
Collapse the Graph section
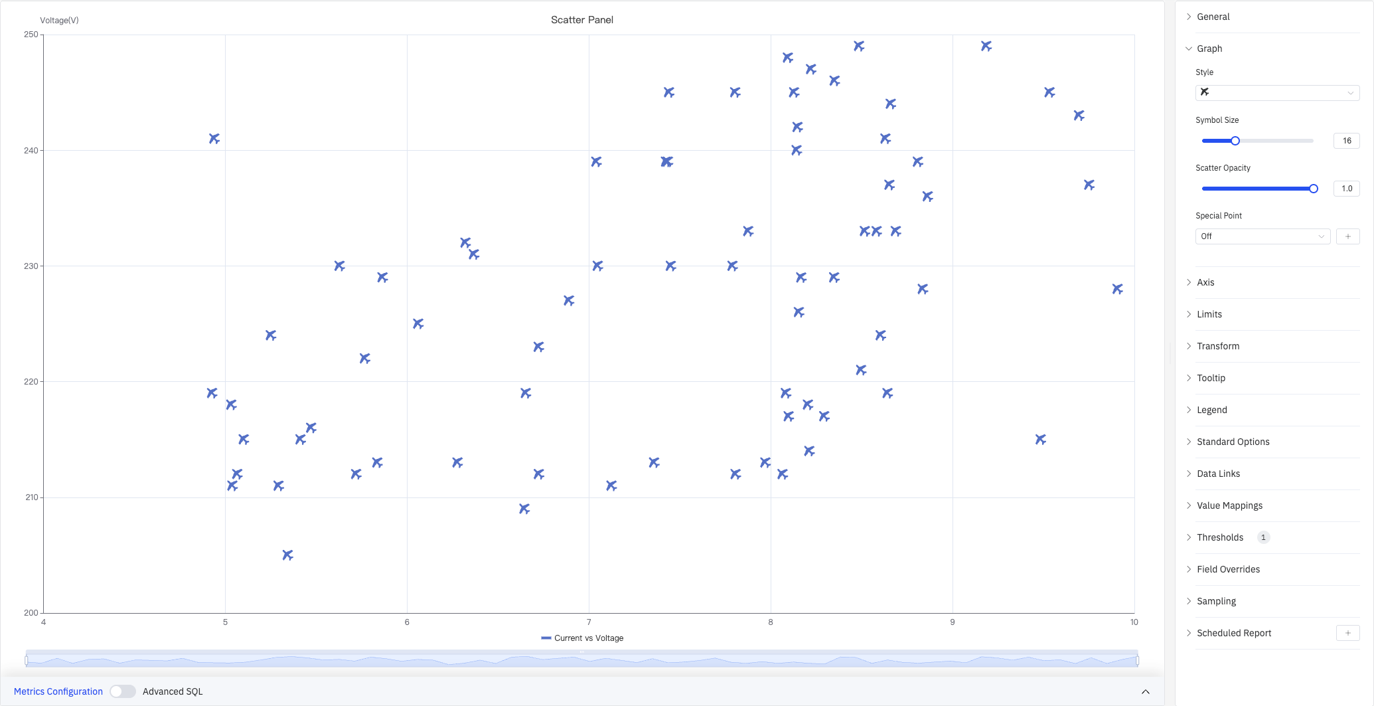tap(1209, 48)
